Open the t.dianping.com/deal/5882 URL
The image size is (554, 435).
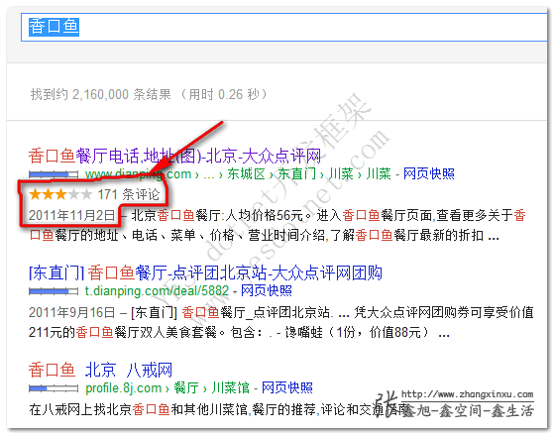[x=157, y=291]
